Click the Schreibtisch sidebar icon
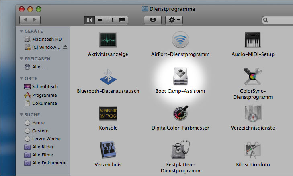 click(27, 86)
